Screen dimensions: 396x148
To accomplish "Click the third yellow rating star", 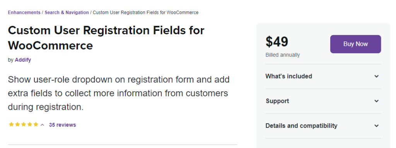I will tap(24, 124).
